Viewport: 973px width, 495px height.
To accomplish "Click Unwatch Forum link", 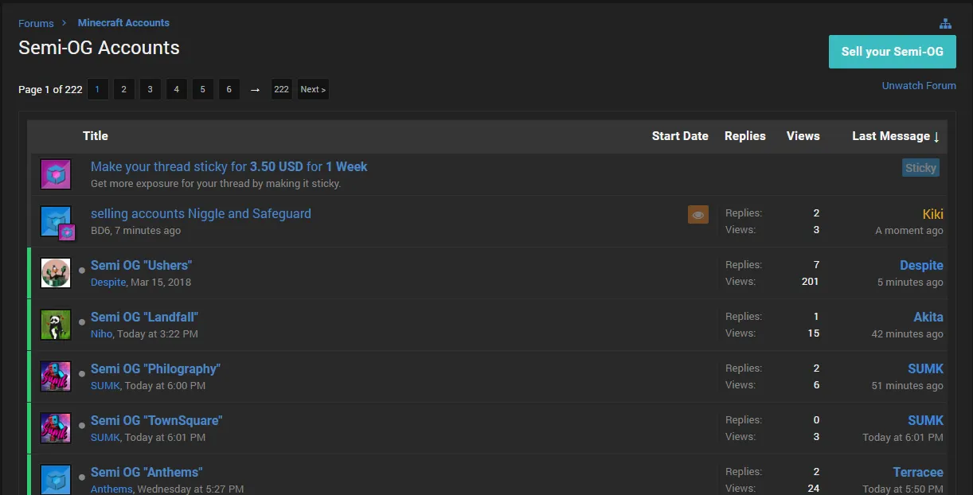I will [x=919, y=85].
